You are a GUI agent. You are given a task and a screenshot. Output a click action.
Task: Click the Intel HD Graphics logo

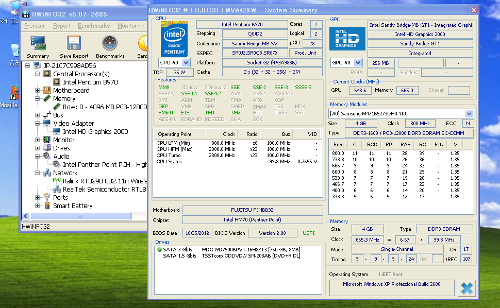(348, 39)
